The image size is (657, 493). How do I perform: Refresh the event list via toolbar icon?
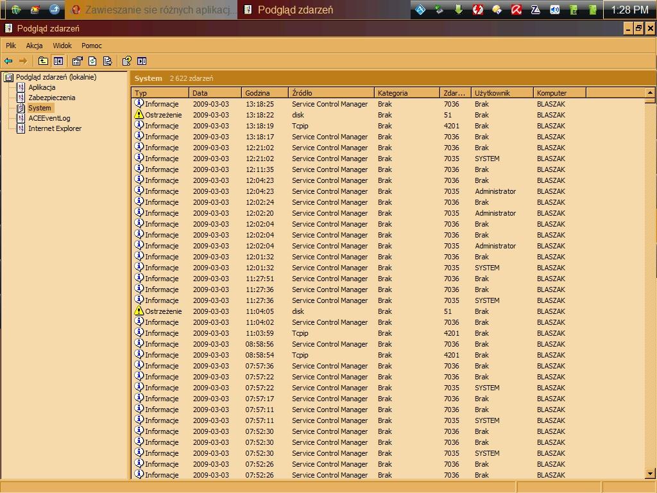[92, 61]
